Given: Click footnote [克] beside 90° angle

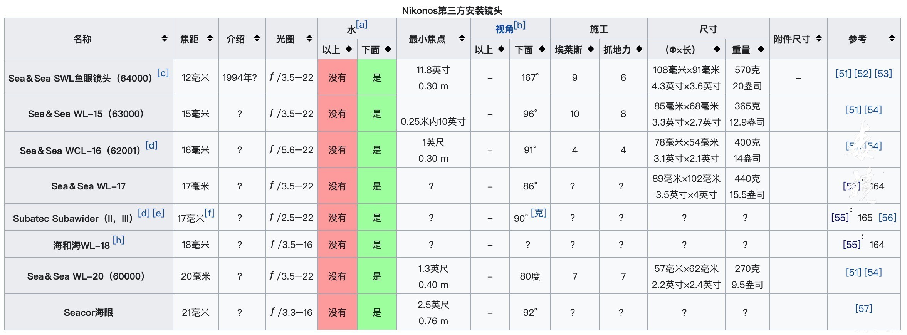Looking at the screenshot, I should 538,213.
